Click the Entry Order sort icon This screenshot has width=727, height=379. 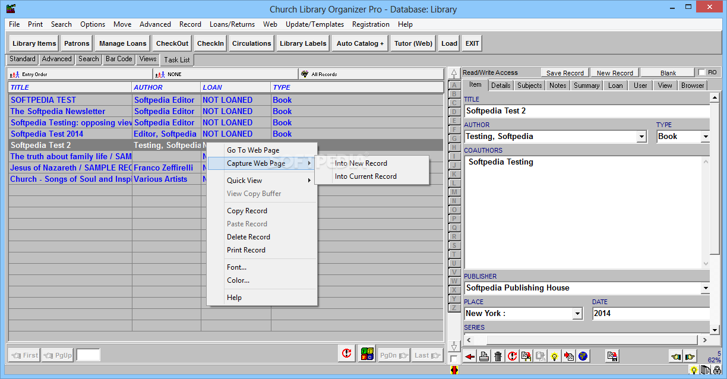15,74
